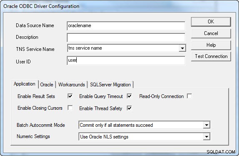Click the Data Source Name label
The width and height of the screenshot is (239, 156).
click(35, 25)
